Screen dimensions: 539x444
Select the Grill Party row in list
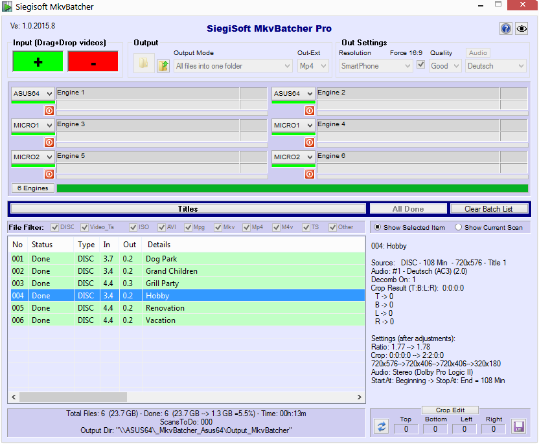pos(162,283)
